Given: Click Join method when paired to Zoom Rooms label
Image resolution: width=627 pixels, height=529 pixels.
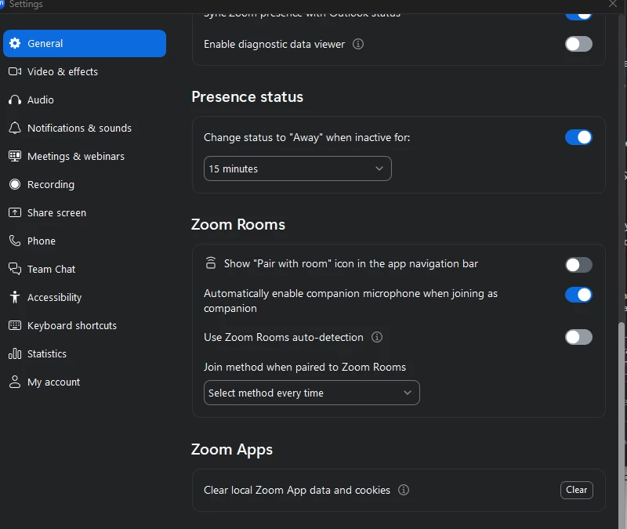Looking at the screenshot, I should tap(305, 367).
